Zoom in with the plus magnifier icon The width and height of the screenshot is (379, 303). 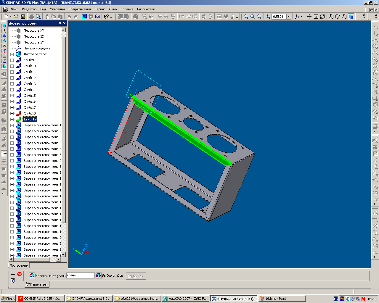pos(253,17)
